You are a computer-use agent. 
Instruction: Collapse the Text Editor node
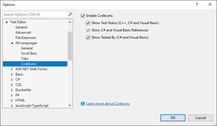pyautogui.click(x=6, y=22)
